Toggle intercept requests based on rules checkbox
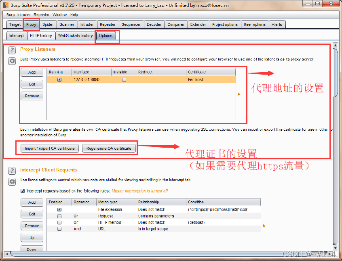The image size is (342, 261). [x=23, y=191]
